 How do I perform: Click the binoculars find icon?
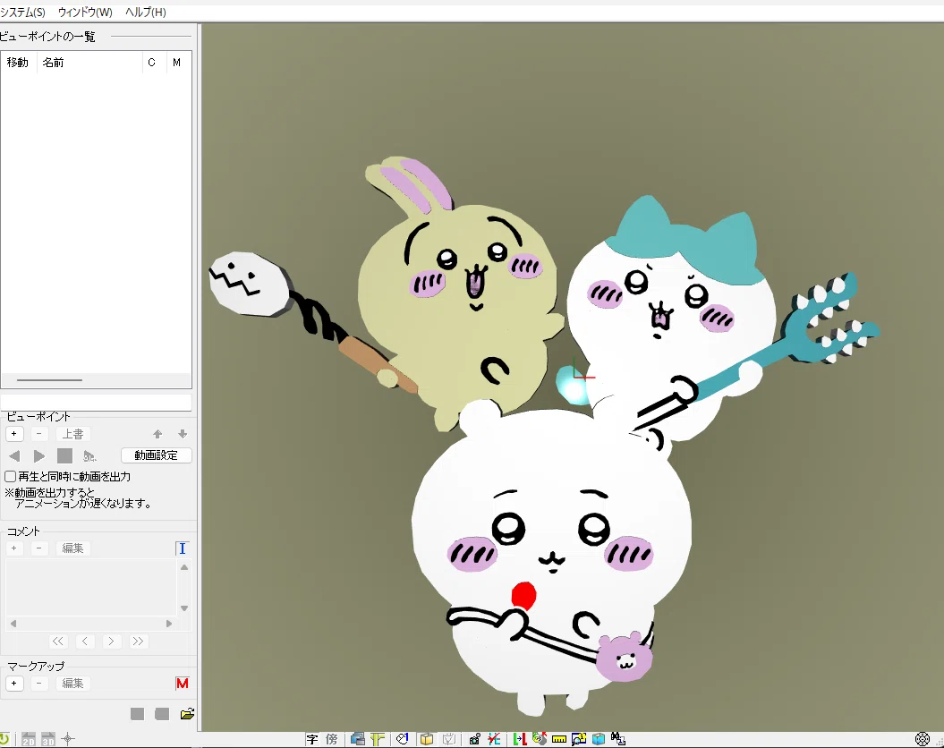(617, 739)
